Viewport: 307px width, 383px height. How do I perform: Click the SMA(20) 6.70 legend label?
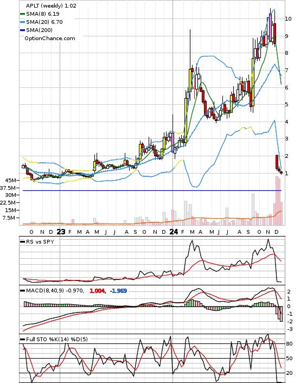tap(44, 22)
